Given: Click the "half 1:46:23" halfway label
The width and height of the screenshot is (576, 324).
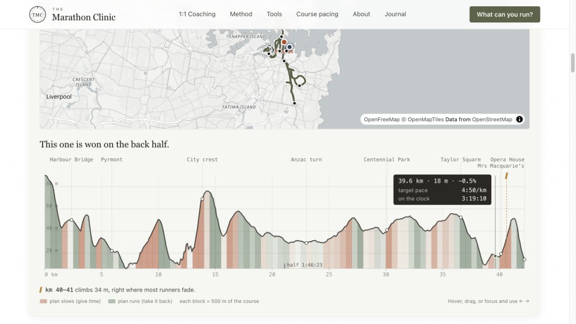Looking at the screenshot, I should click(x=305, y=265).
